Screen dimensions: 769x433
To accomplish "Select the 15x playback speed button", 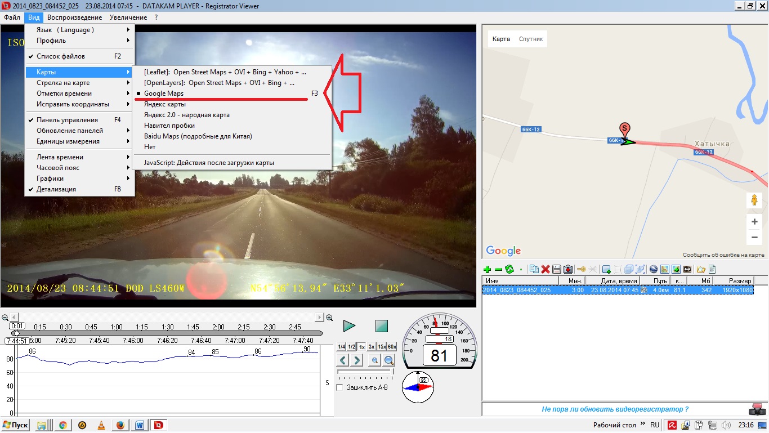I will [382, 347].
